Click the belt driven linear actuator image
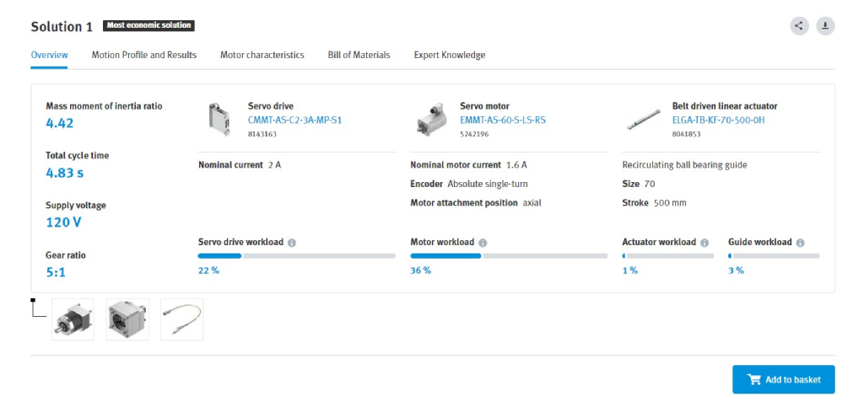Viewport: 864px width, 407px height. [x=643, y=120]
